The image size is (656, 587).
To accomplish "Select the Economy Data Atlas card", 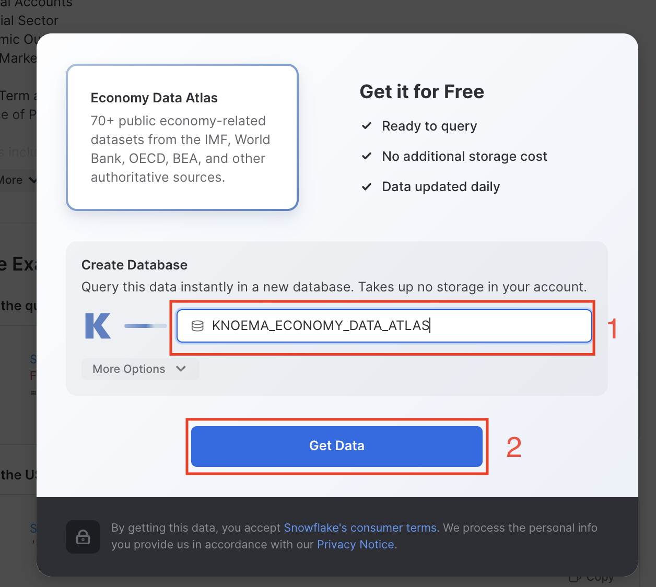I will click(x=182, y=137).
